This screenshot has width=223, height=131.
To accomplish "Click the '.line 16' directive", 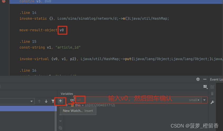I will 28,70.
